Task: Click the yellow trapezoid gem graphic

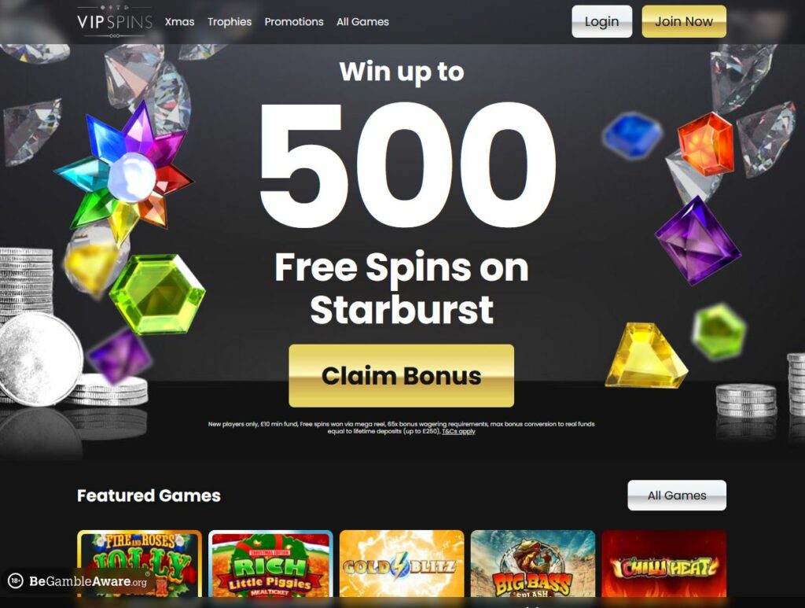Action: (x=646, y=356)
